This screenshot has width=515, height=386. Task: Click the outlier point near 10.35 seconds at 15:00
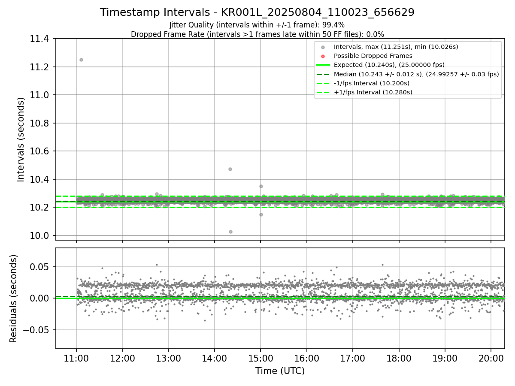click(261, 186)
